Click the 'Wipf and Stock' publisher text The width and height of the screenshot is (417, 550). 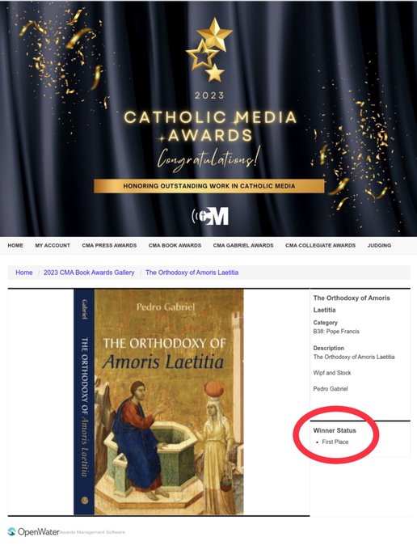332,373
